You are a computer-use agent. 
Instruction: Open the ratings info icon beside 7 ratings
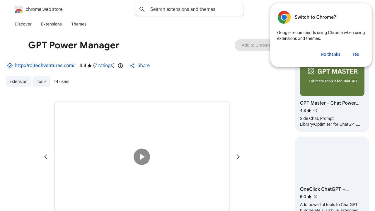tap(120, 66)
